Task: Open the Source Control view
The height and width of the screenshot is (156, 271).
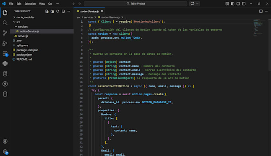Action: click(5, 33)
